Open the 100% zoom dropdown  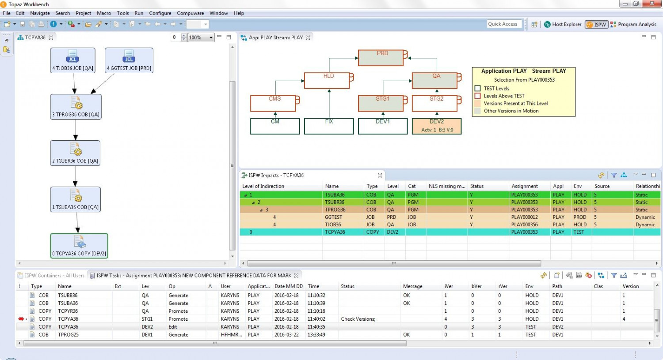[x=211, y=37]
